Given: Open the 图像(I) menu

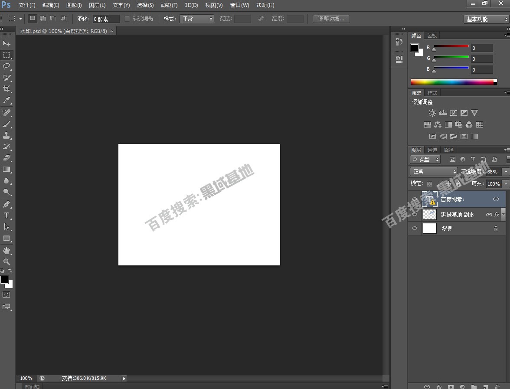Looking at the screenshot, I should [74, 5].
